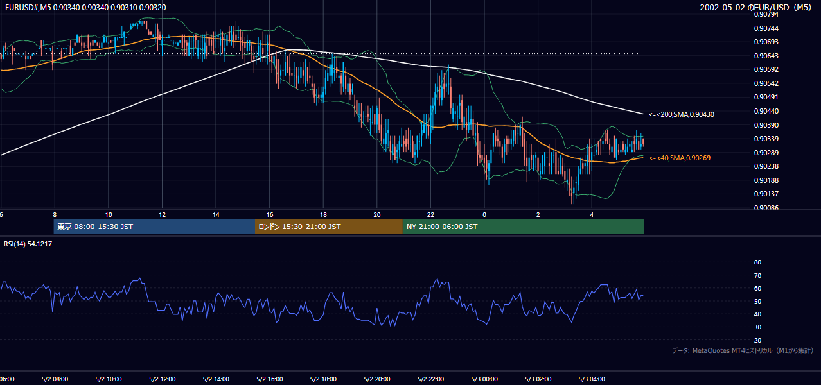821x385 pixels.
Task: Click the 5/2 12:00 date label
Action: point(162,379)
